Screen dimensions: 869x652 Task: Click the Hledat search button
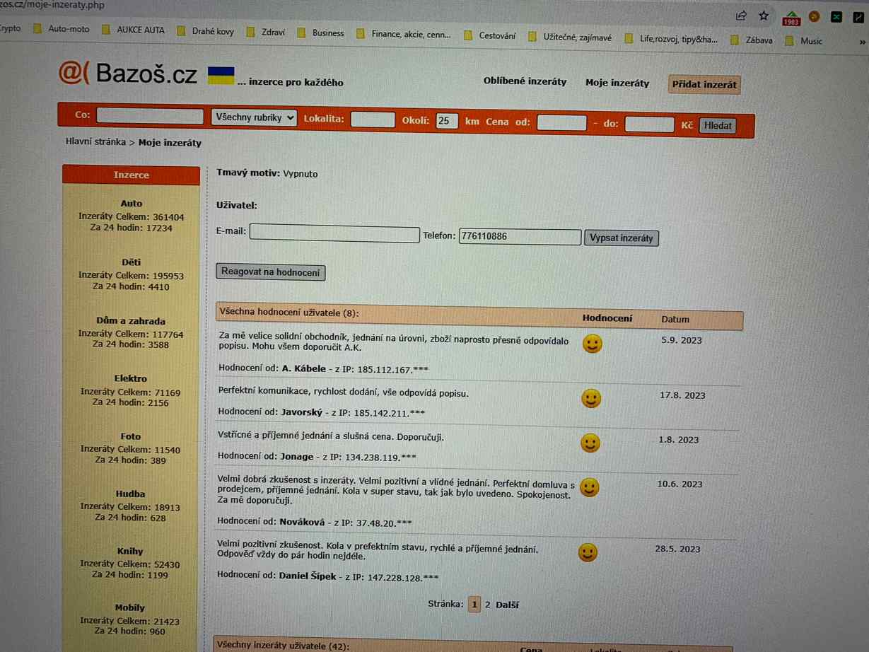click(x=717, y=126)
